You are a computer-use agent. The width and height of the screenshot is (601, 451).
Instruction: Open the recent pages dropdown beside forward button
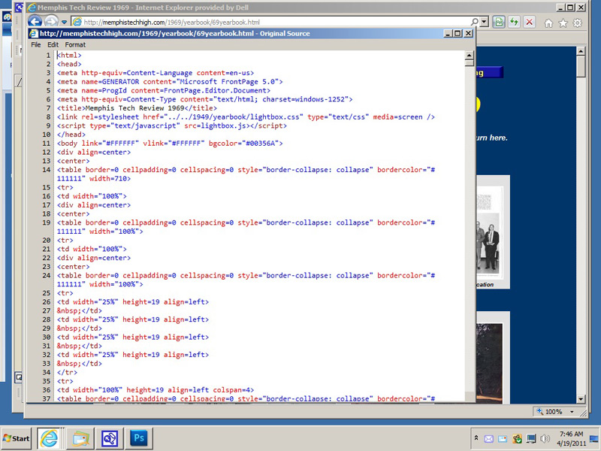tap(64, 23)
